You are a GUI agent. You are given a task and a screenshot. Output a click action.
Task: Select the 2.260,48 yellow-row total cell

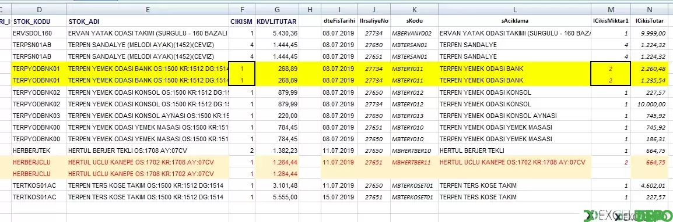(x=650, y=69)
